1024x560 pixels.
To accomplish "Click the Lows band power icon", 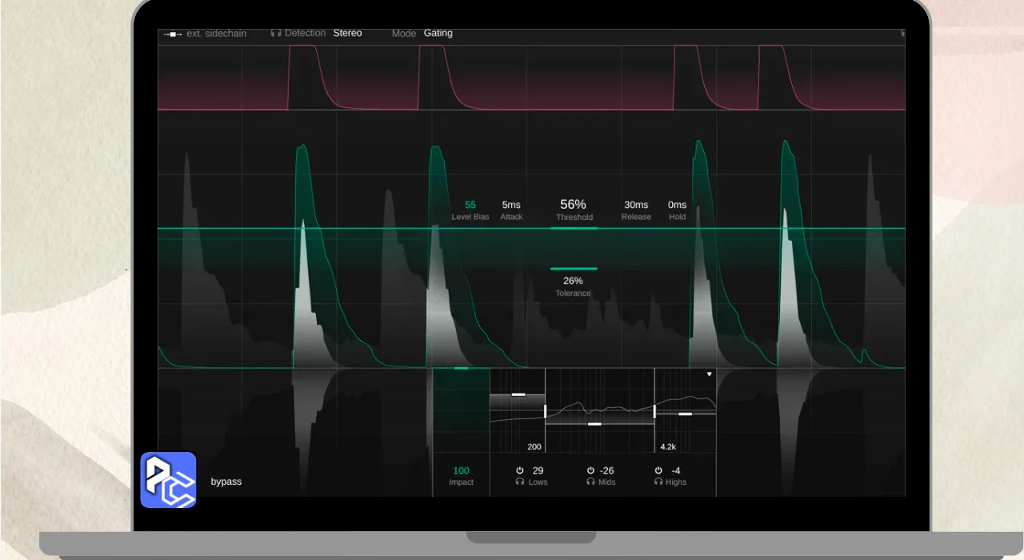I will tap(519, 470).
